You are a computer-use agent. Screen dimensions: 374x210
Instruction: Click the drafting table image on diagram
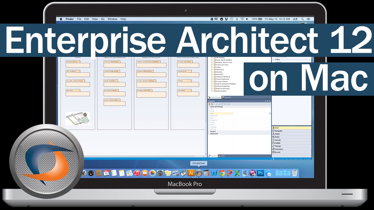[77, 118]
